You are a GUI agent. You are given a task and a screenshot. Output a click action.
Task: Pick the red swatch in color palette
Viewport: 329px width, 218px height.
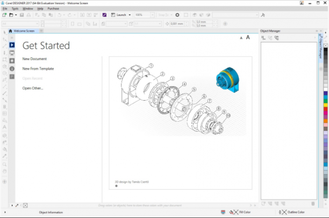point(325,109)
